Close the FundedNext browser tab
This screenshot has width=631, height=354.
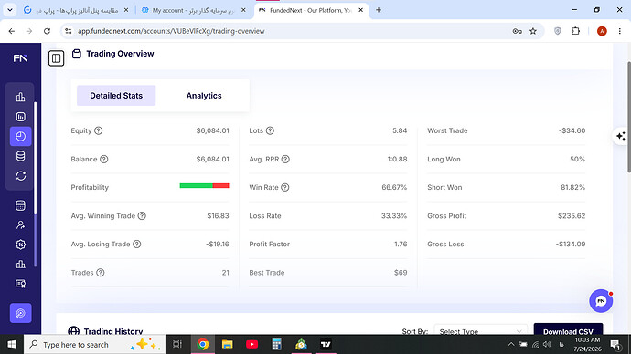click(x=361, y=10)
